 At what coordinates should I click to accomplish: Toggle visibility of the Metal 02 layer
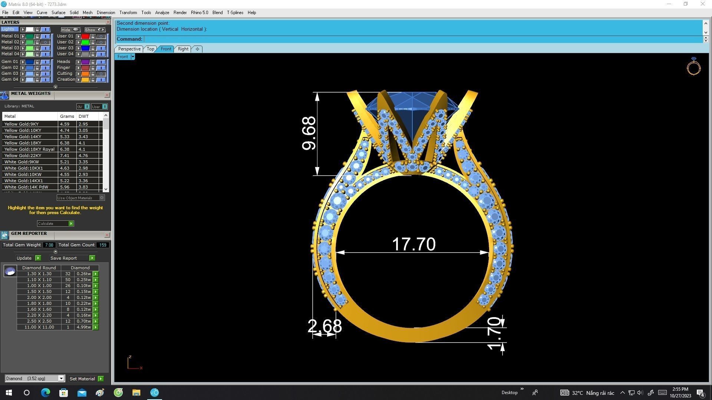[x=45, y=42]
